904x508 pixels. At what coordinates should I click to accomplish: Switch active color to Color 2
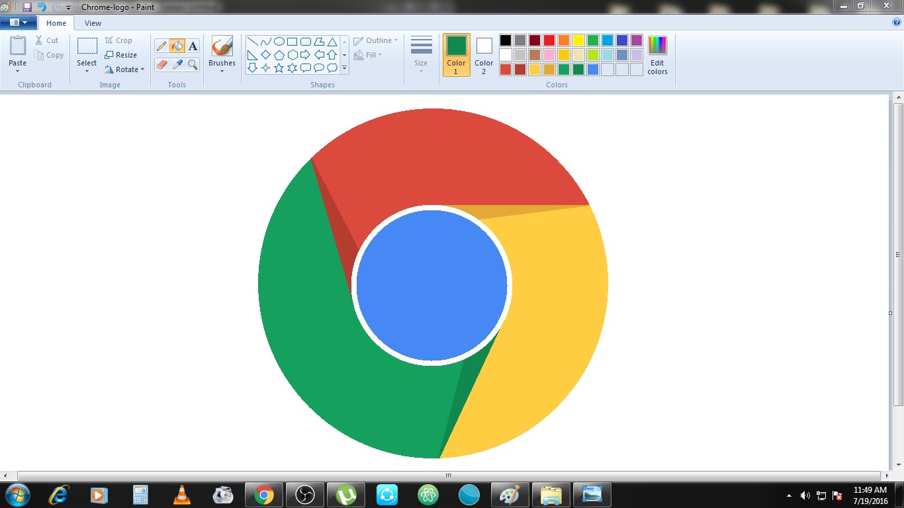point(484,55)
